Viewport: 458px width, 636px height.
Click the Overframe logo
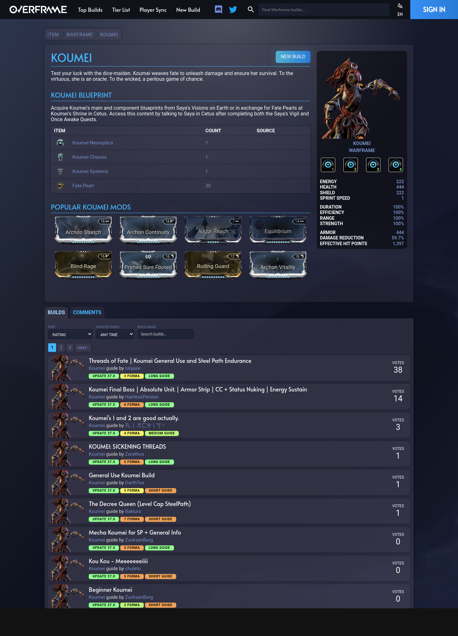[x=38, y=10]
